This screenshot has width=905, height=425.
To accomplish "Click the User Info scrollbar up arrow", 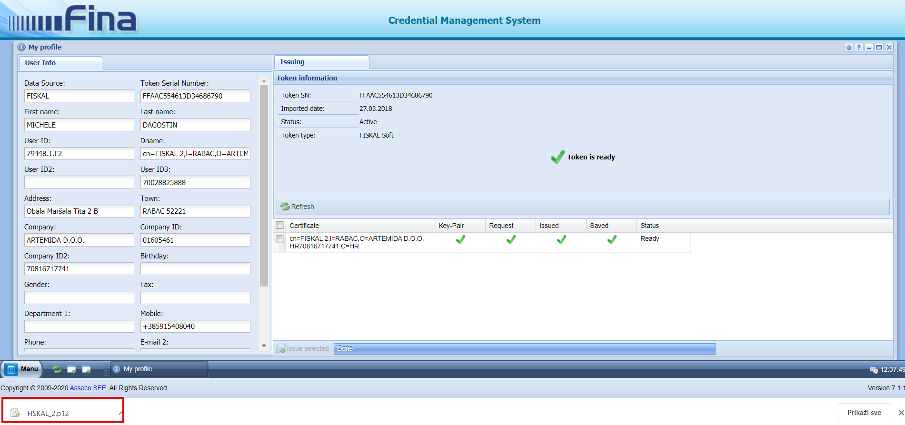I will tap(264, 81).
